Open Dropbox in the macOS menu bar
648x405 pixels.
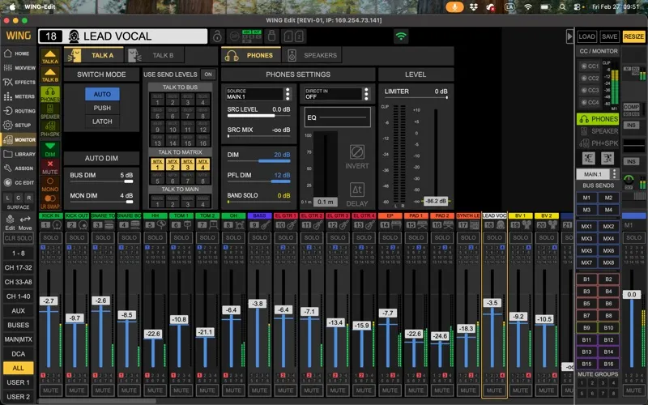point(474,6)
